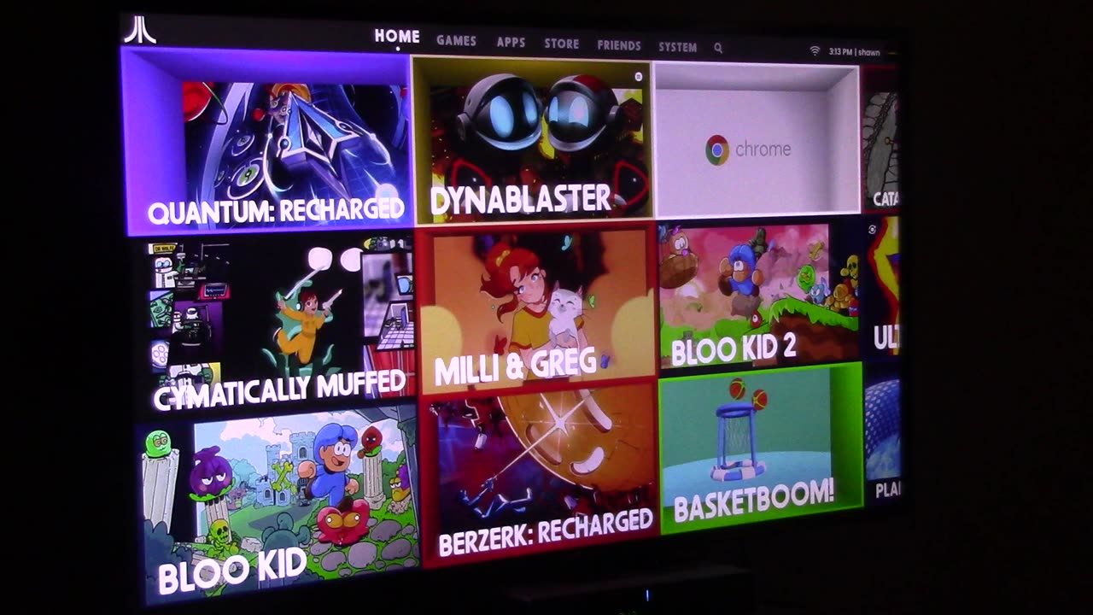Viewport: 1093px width, 615px height.
Task: Select the partially visible CATA tile
Action: point(881,140)
